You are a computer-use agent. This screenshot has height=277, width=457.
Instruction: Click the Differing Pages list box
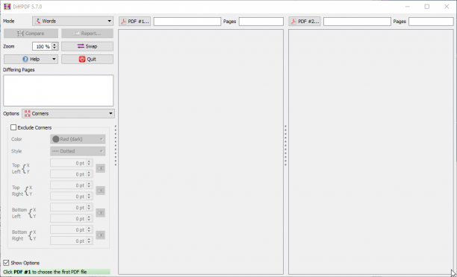[x=58, y=90]
